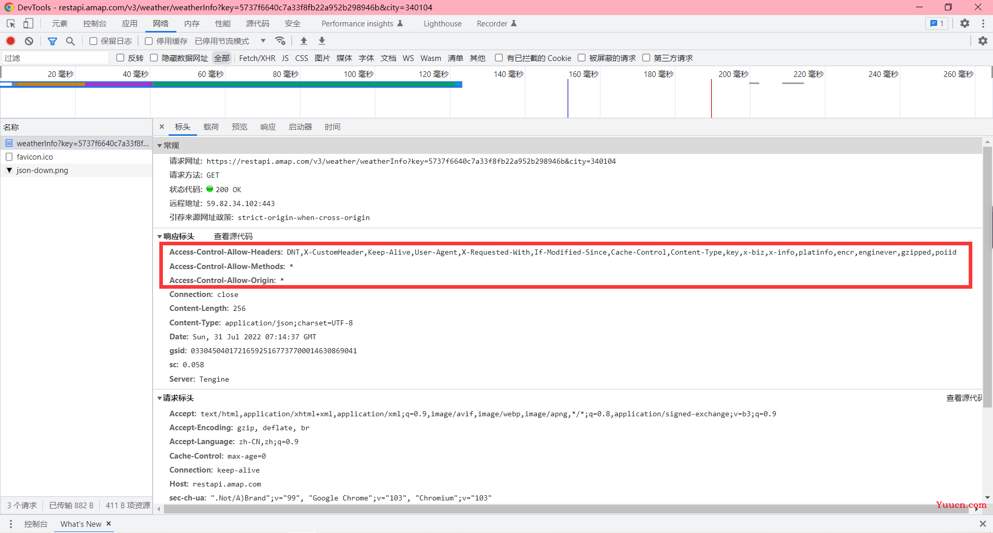Check third-party requests checkbox
This screenshot has width=993, height=533.
[646, 58]
